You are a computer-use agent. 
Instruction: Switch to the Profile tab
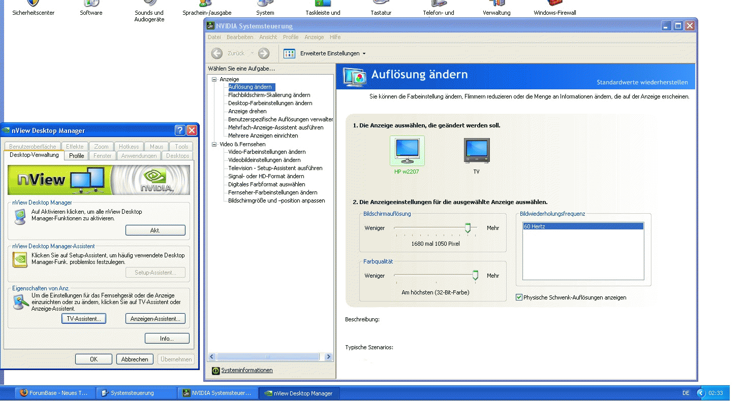pyautogui.click(x=77, y=156)
